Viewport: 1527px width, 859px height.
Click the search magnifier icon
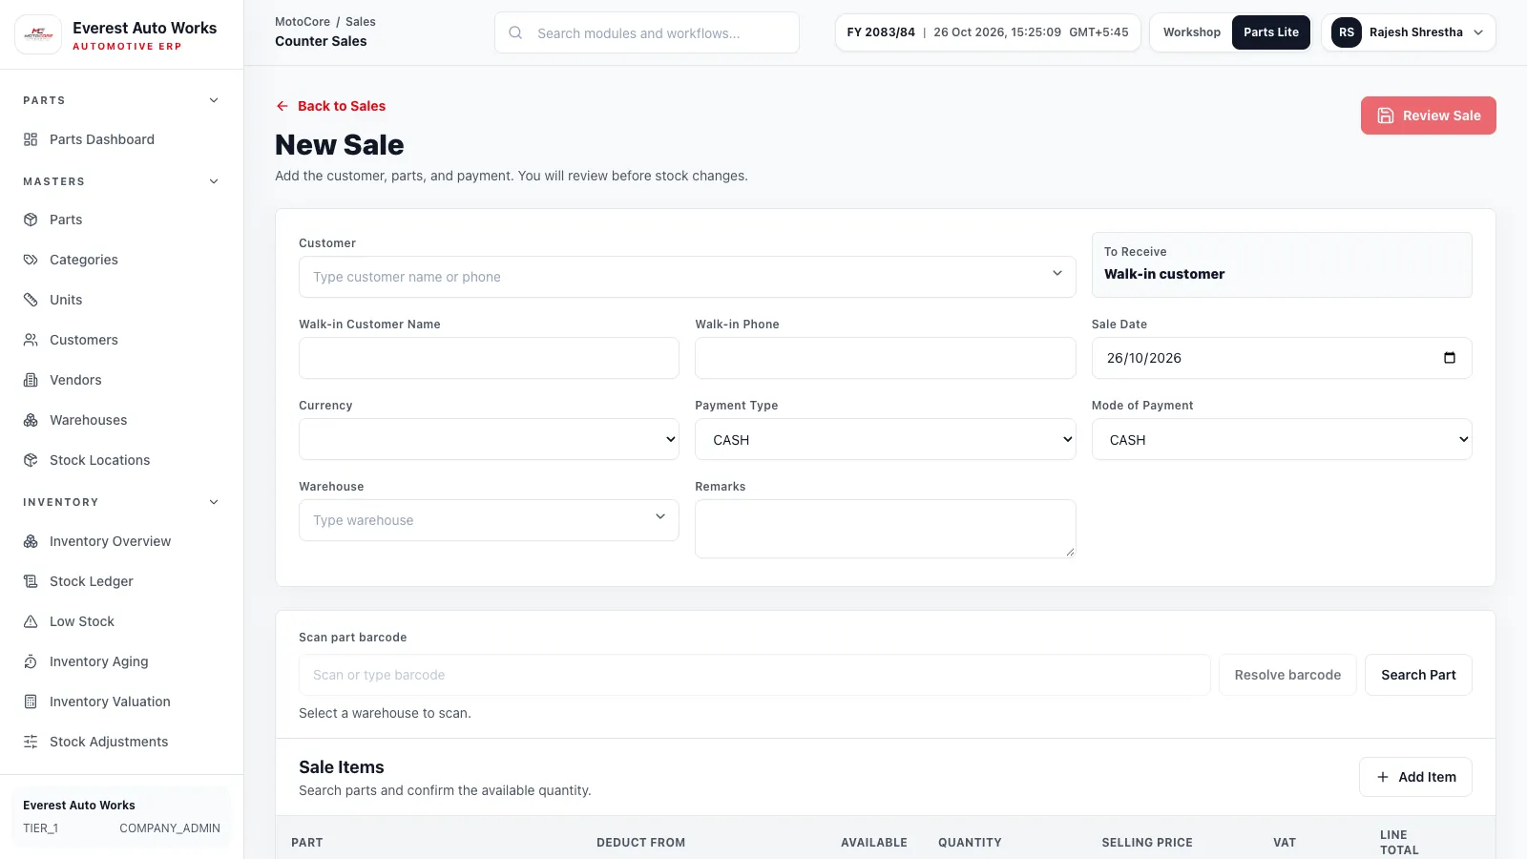[x=515, y=32]
